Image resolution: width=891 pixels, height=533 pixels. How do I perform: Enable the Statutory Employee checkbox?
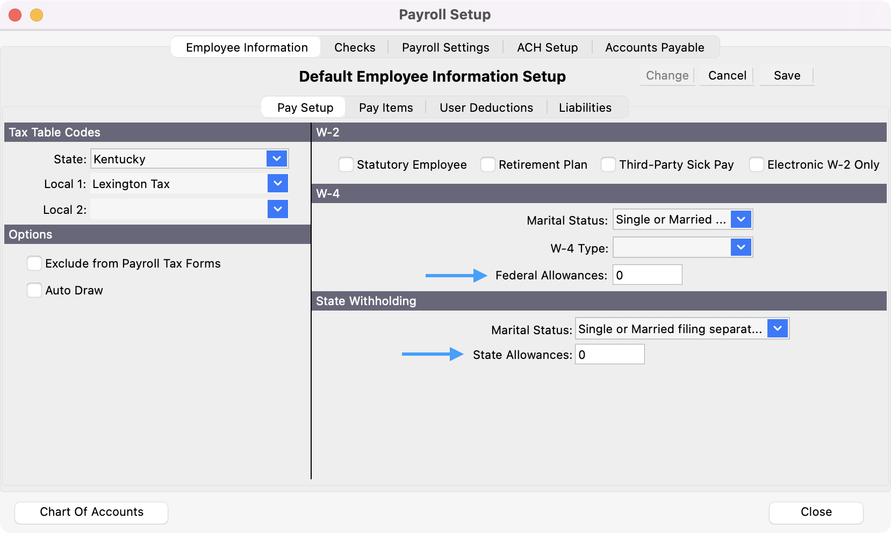pos(346,164)
